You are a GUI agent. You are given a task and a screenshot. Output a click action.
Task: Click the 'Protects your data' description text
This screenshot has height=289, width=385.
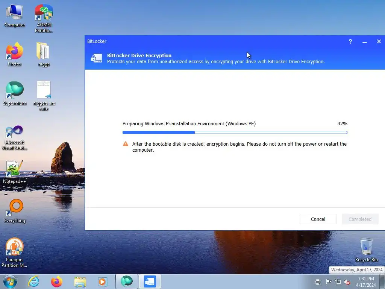click(x=216, y=61)
